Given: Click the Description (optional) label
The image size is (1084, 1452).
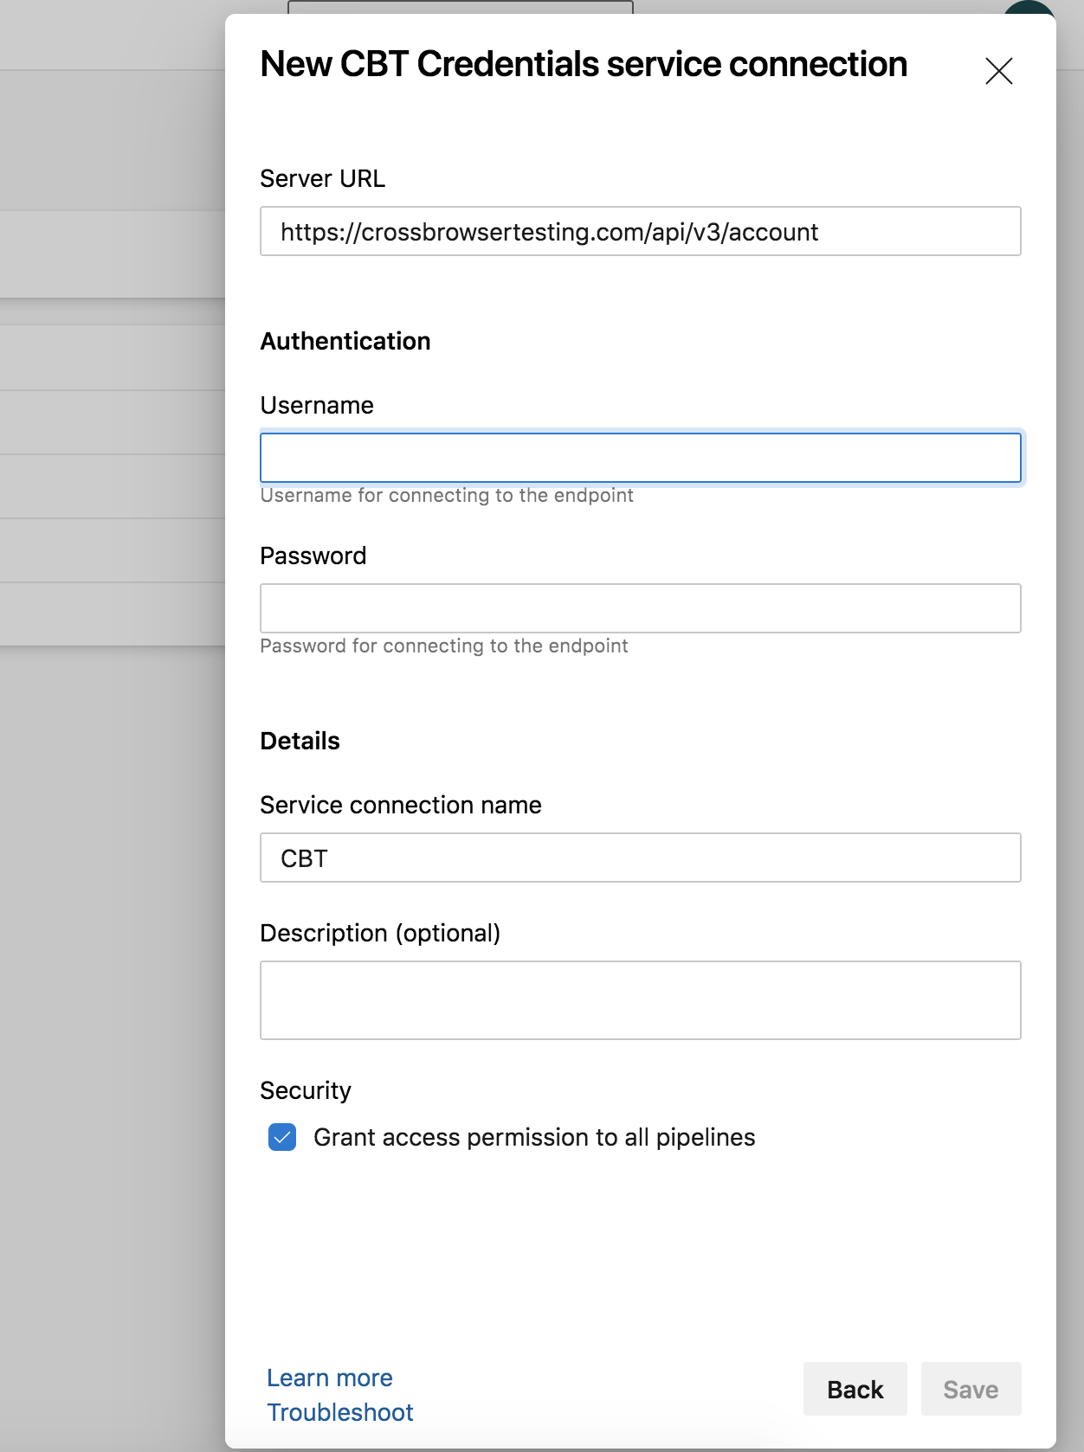Looking at the screenshot, I should (380, 933).
